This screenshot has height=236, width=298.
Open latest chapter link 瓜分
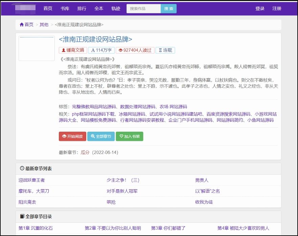tap(85, 152)
